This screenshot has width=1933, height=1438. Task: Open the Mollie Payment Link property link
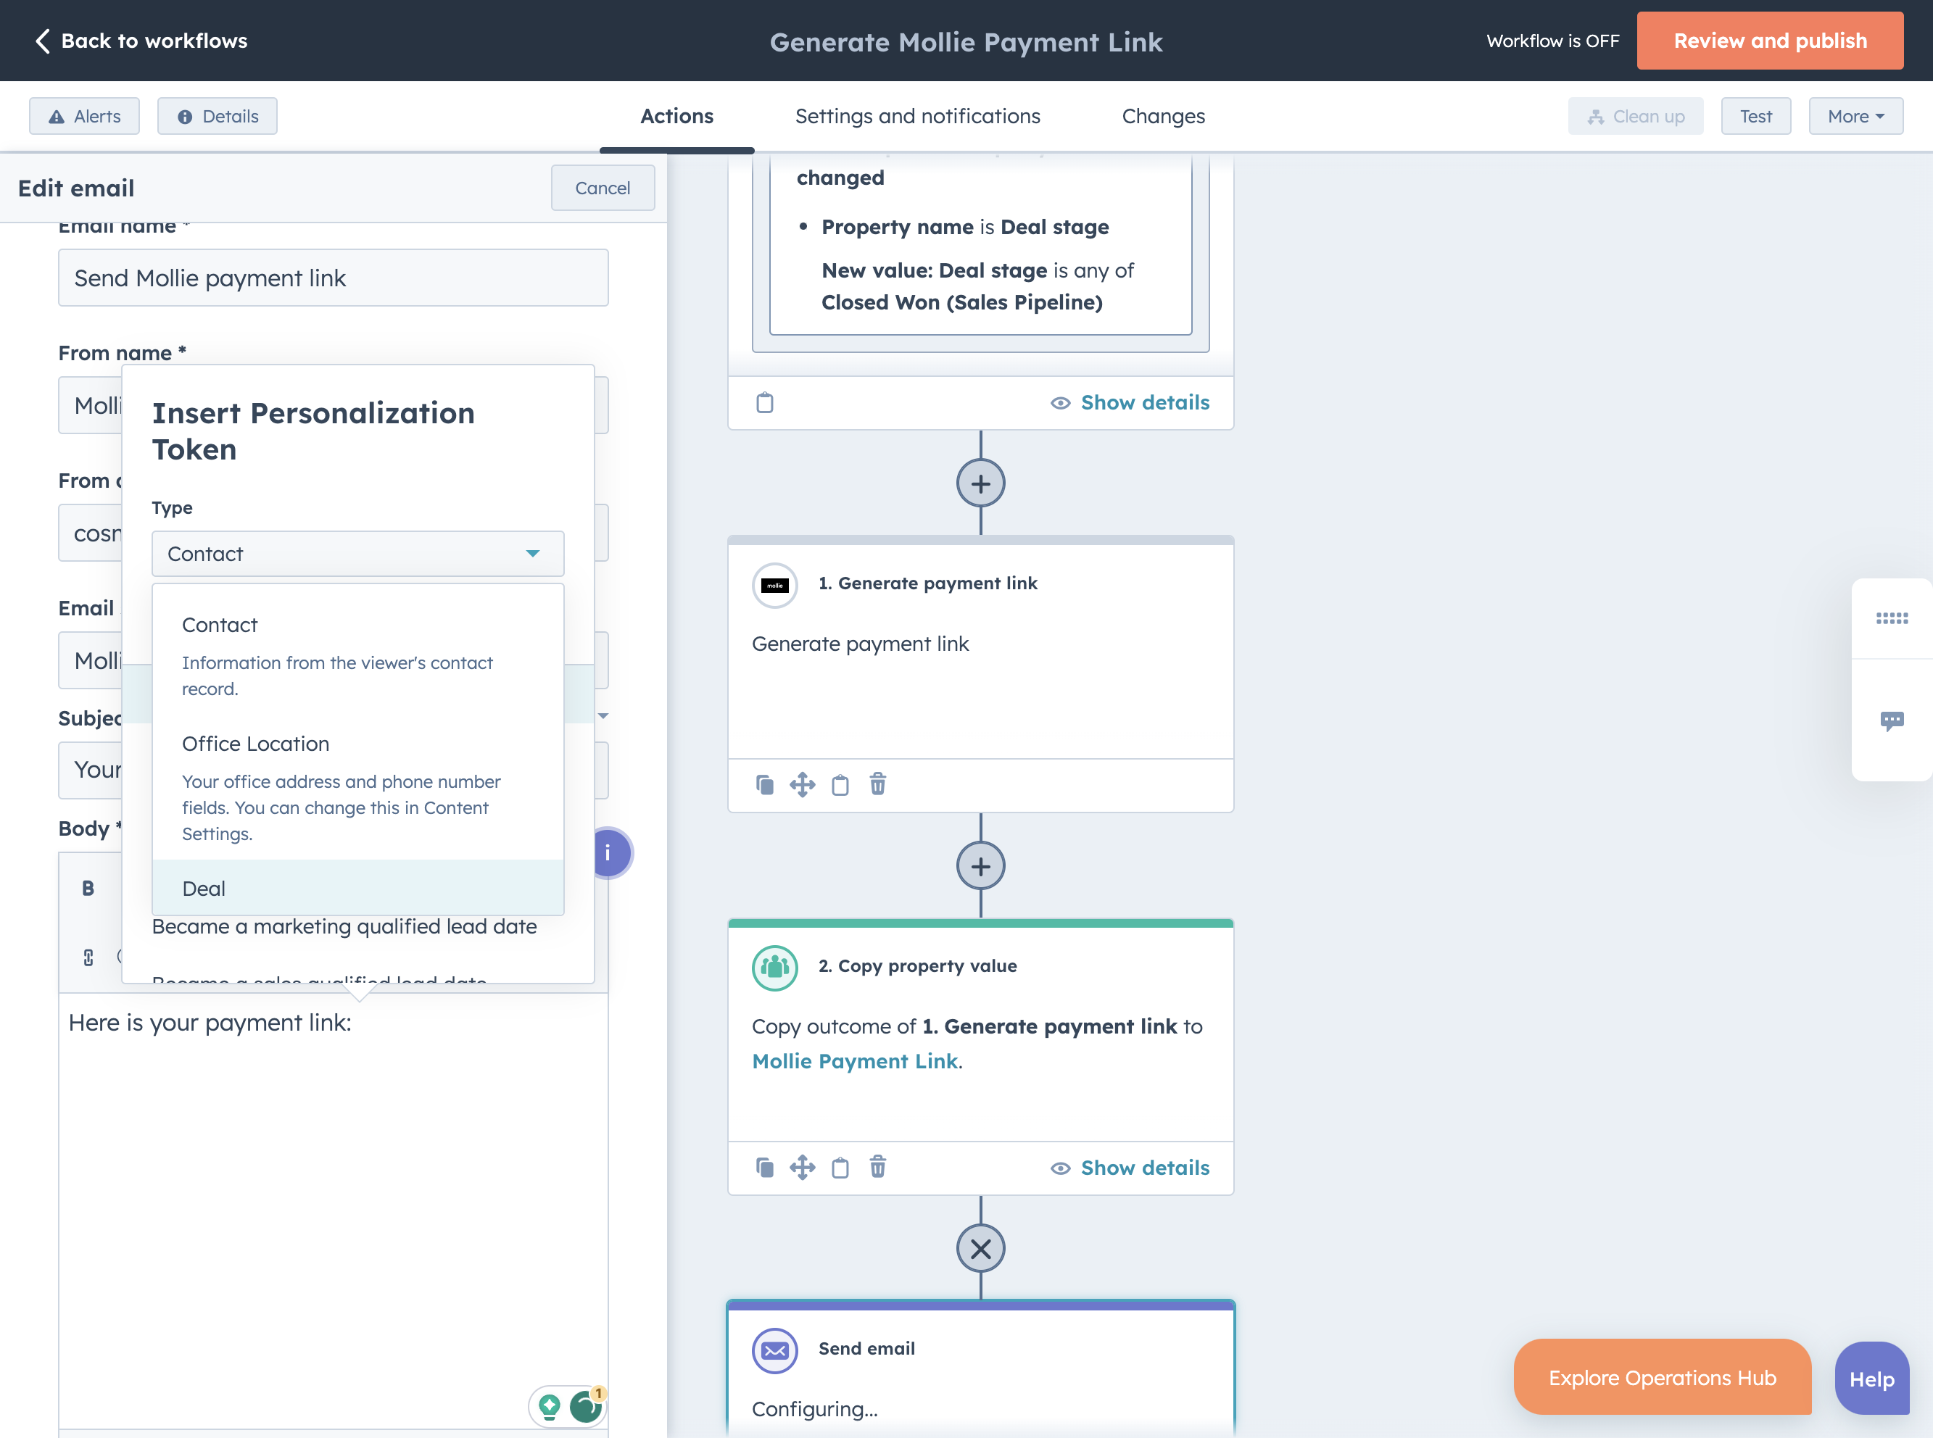pos(855,1061)
